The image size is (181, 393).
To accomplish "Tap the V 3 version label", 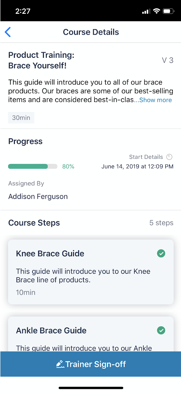I will tap(168, 60).
